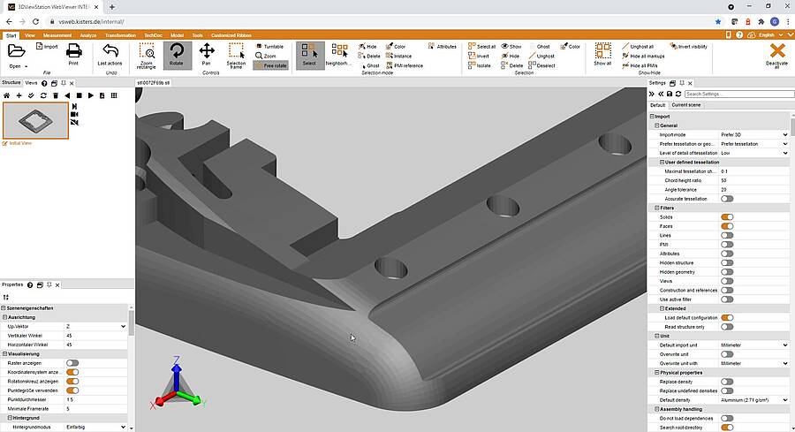Click Import in the File group
This screenshot has width=795, height=432.
click(47, 46)
